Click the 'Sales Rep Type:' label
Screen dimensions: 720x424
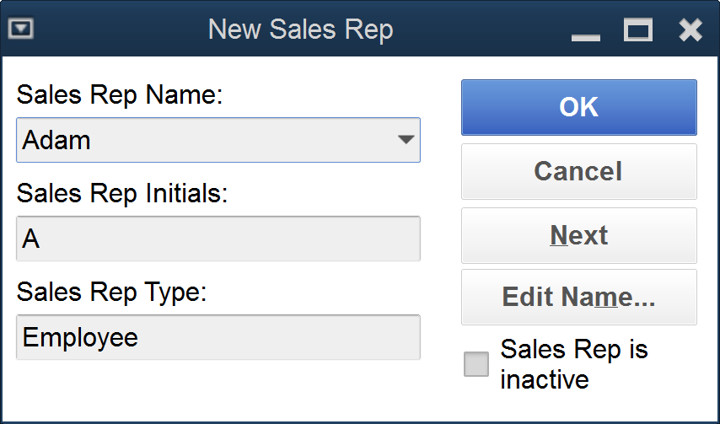(111, 292)
